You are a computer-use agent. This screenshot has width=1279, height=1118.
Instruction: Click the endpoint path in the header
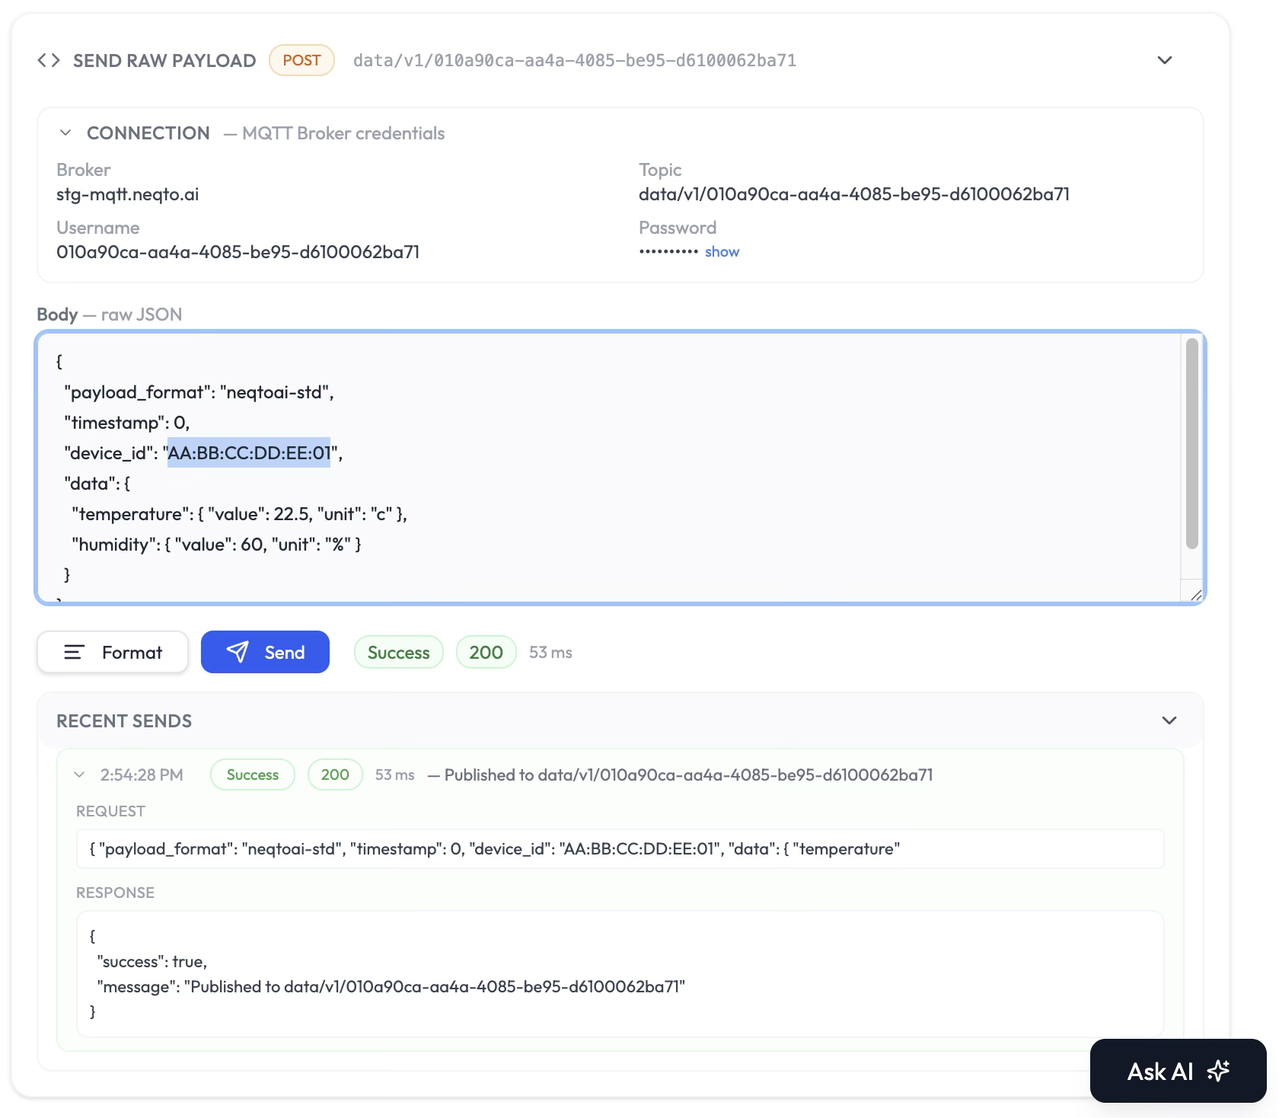coord(575,60)
